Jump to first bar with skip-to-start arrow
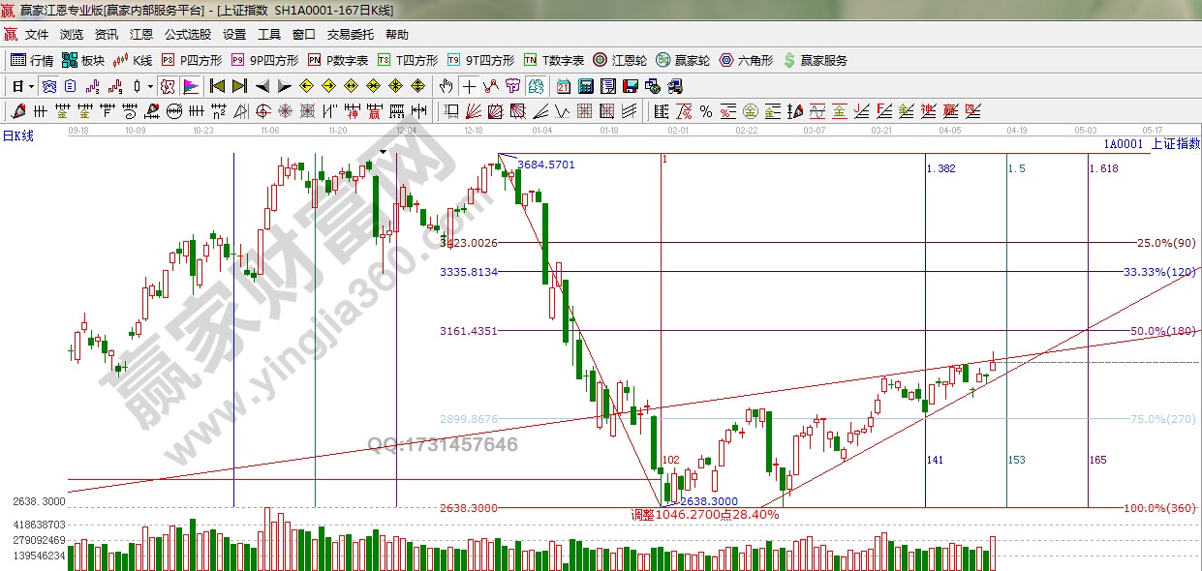This screenshot has height=571, width=1202. [217, 86]
